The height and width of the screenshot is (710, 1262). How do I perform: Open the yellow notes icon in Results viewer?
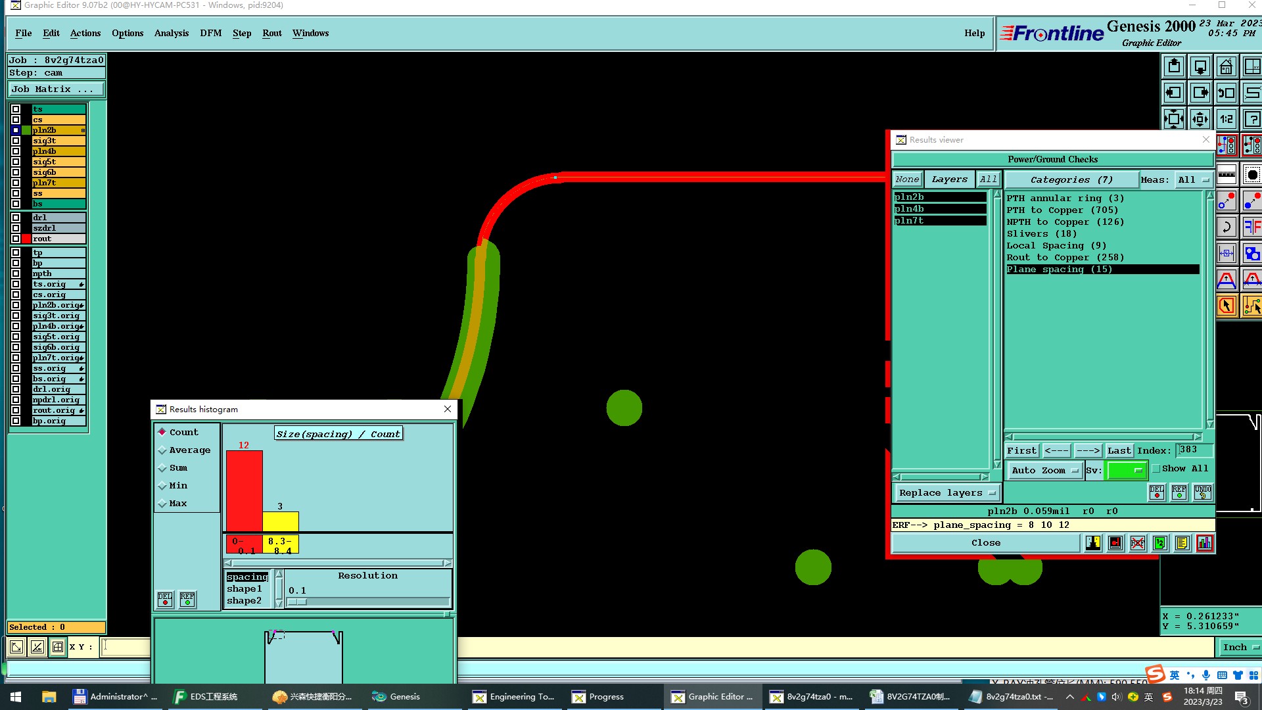pyautogui.click(x=1182, y=543)
